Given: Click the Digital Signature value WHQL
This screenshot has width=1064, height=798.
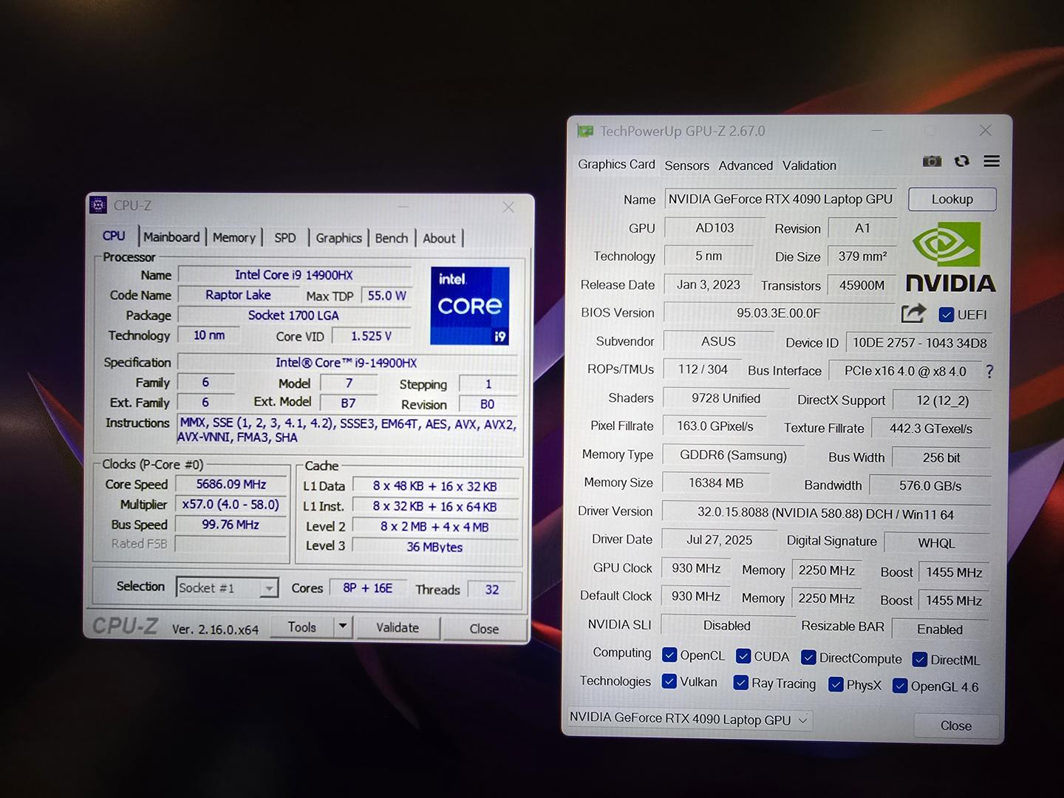Looking at the screenshot, I should (x=936, y=543).
